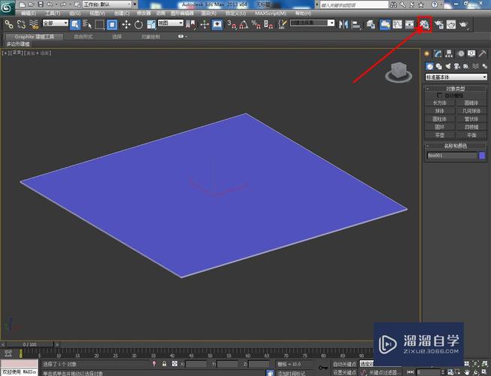
Task: Open the Edit(E) menu
Action: point(29,14)
